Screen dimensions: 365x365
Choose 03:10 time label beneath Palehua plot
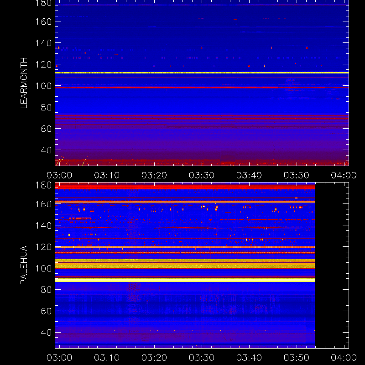pos(107,358)
